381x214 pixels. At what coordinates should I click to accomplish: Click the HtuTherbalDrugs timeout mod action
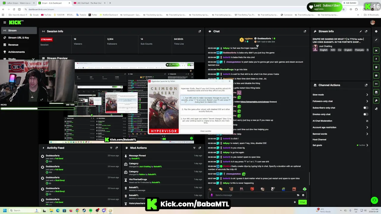point(163,181)
